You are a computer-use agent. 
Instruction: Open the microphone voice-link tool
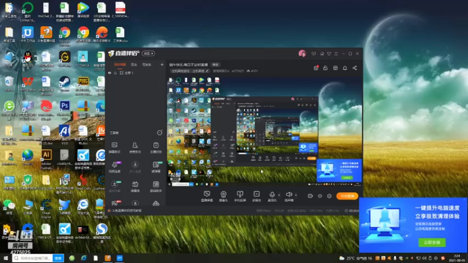coord(115,167)
